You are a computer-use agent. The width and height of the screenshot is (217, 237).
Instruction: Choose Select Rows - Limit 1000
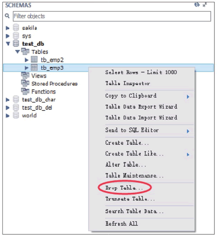[141, 72]
